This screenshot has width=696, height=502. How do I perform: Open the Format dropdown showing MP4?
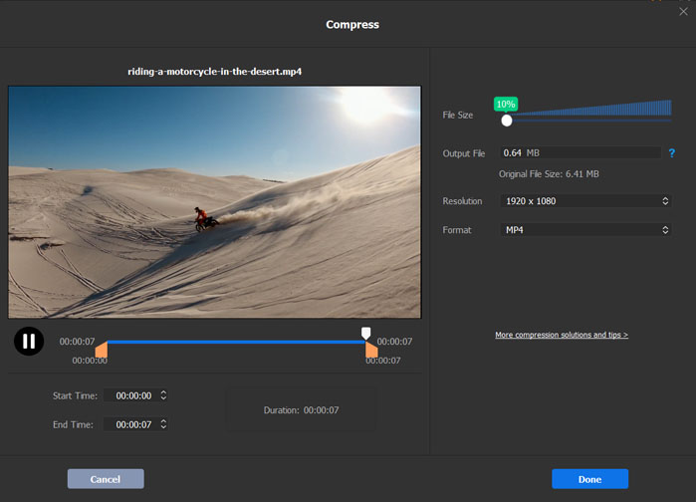(x=585, y=230)
